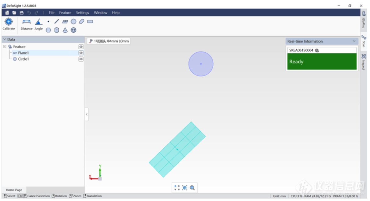This screenshot has height=201, width=370.
Task: Select the Slot feature tool
Action: [x=82, y=22]
